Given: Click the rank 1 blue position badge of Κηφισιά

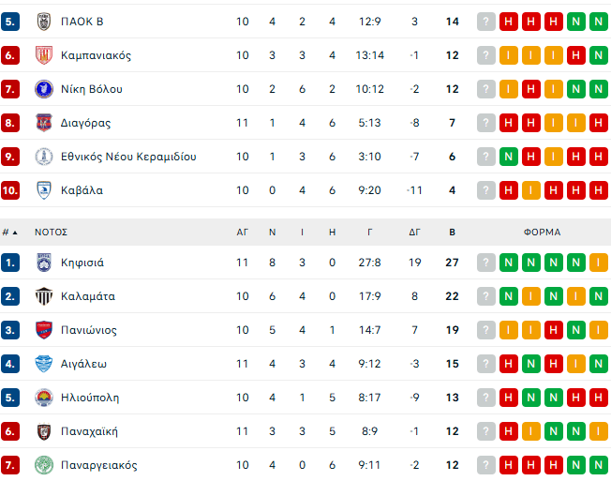Looking at the screenshot, I should [x=10, y=263].
